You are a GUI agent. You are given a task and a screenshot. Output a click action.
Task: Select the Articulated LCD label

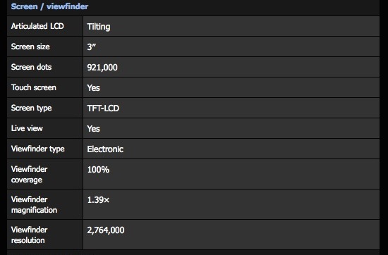click(37, 26)
